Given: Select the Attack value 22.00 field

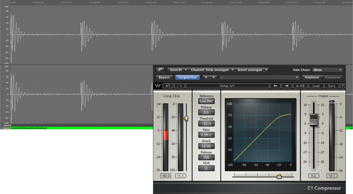Looking at the screenshot, I should (206, 146).
